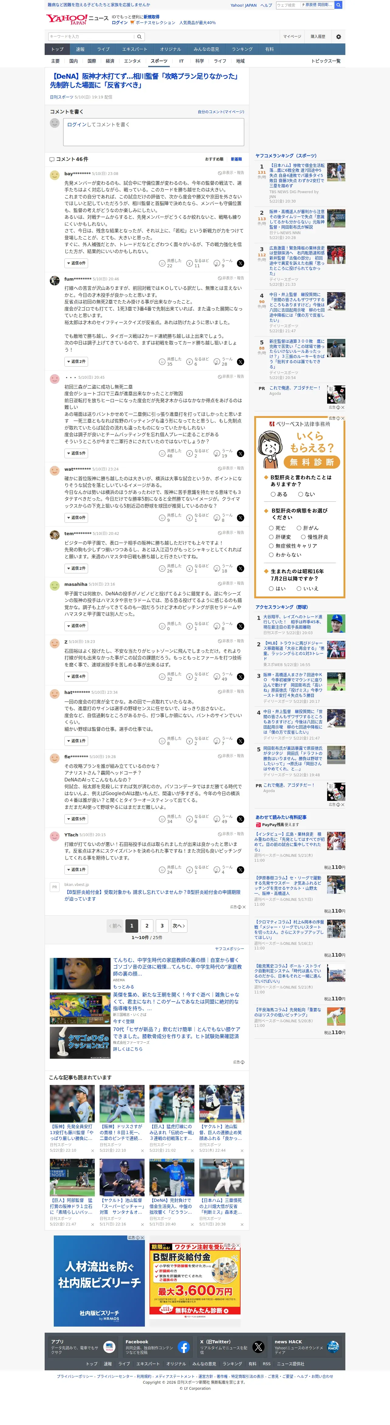Click the fum******** user avatar
This screenshot has height=1425, width=390.
pos(55,280)
